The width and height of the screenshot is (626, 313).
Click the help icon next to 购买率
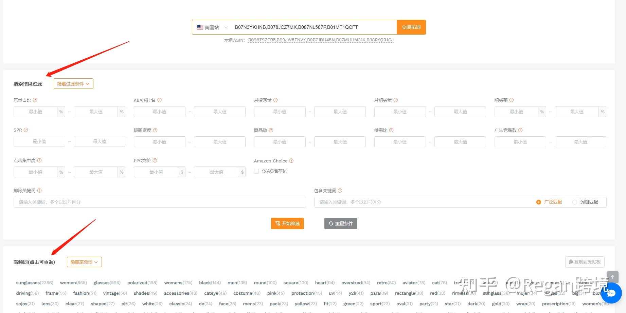tap(512, 100)
